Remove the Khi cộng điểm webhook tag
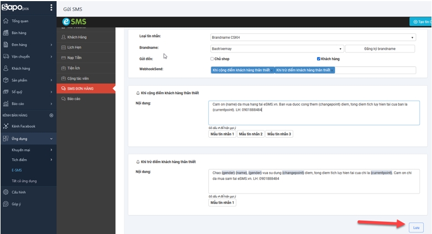432x234 pixels. coord(272,70)
